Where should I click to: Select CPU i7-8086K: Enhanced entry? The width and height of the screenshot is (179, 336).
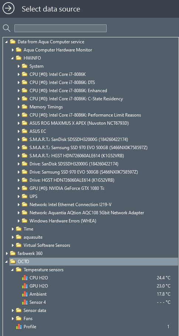pyautogui.click(x=68, y=91)
